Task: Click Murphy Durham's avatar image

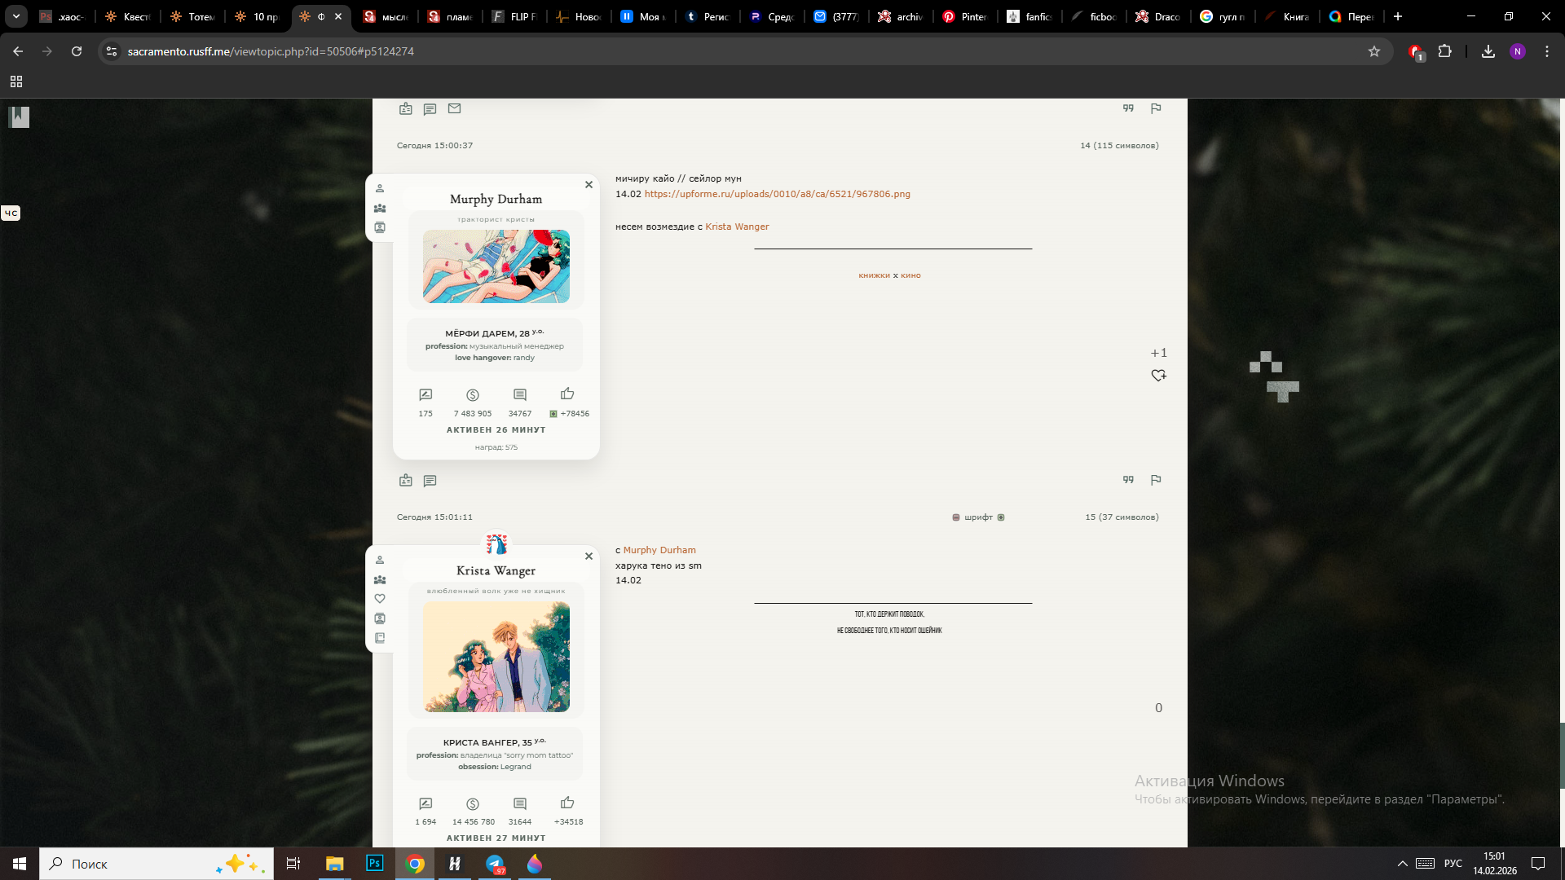Action: click(x=496, y=266)
